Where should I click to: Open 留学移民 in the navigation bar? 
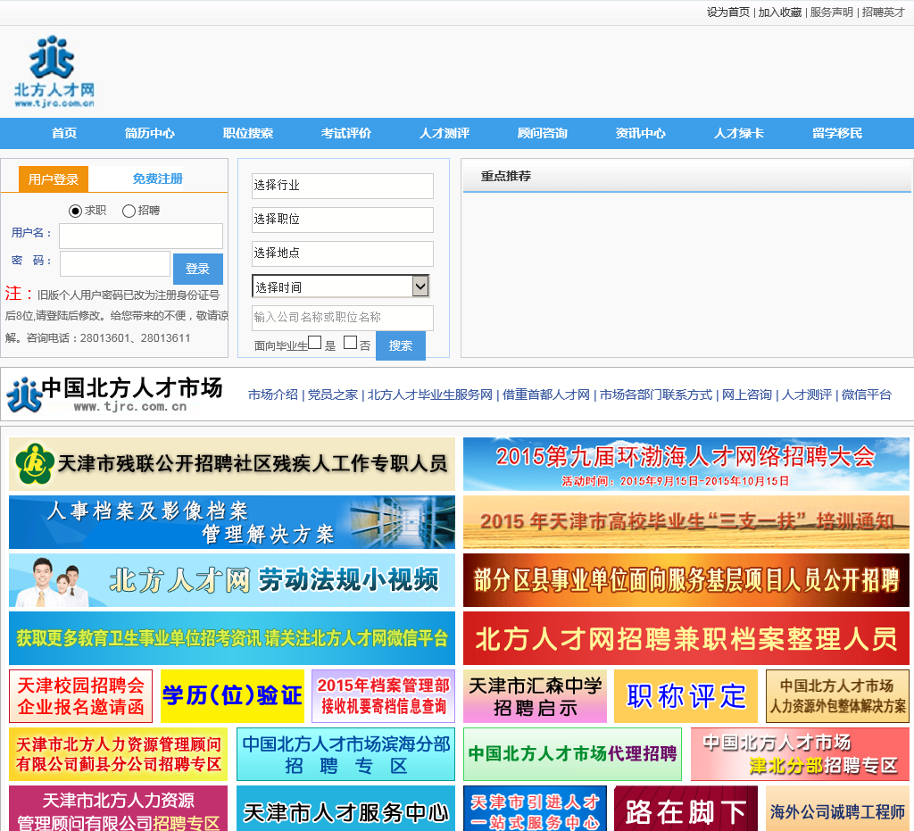pos(837,133)
